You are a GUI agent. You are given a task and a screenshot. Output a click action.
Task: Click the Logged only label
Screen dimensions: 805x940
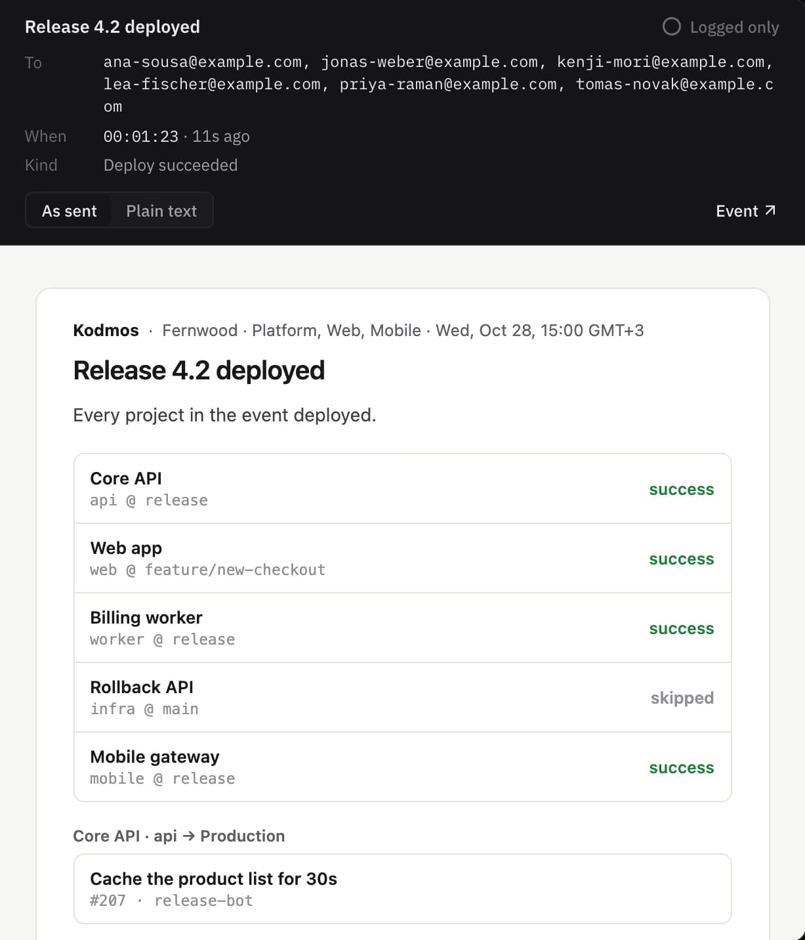(x=734, y=27)
